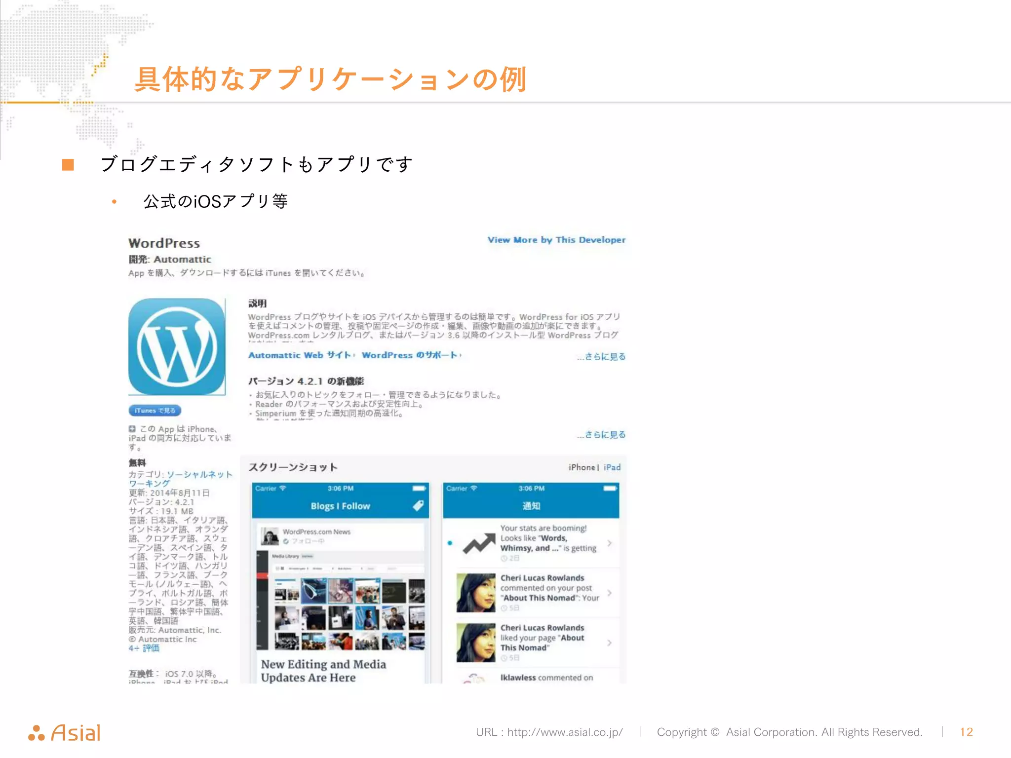This screenshot has height=758, width=1011.
Task: Click the tag icon in Blogs I Follow header
Action: (418, 506)
